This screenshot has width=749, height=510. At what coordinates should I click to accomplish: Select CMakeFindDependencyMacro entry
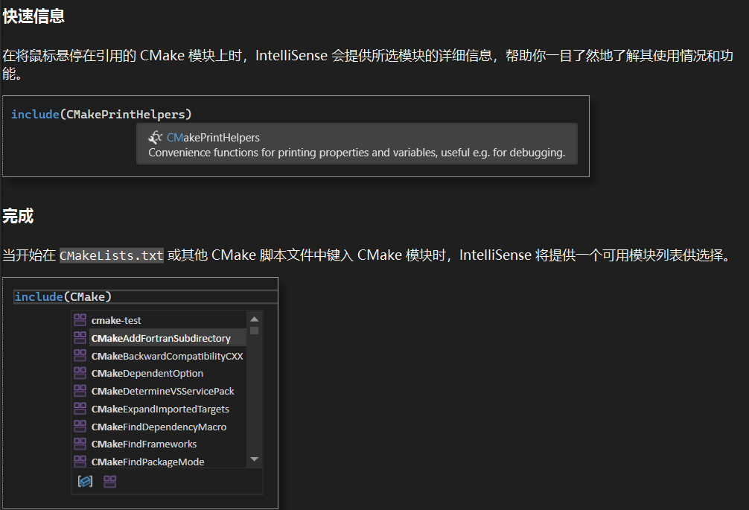tap(159, 427)
